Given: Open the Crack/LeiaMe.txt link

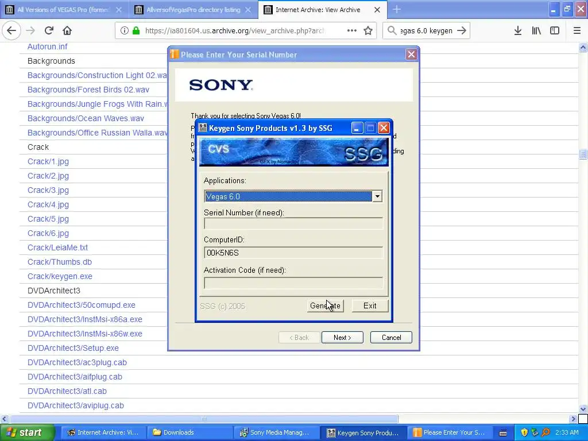Looking at the screenshot, I should pyautogui.click(x=57, y=247).
